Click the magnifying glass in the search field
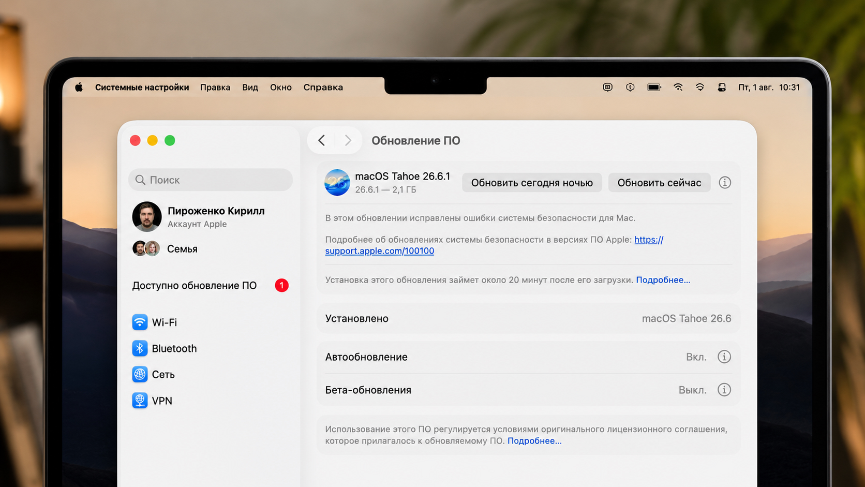This screenshot has width=865, height=487. click(140, 180)
